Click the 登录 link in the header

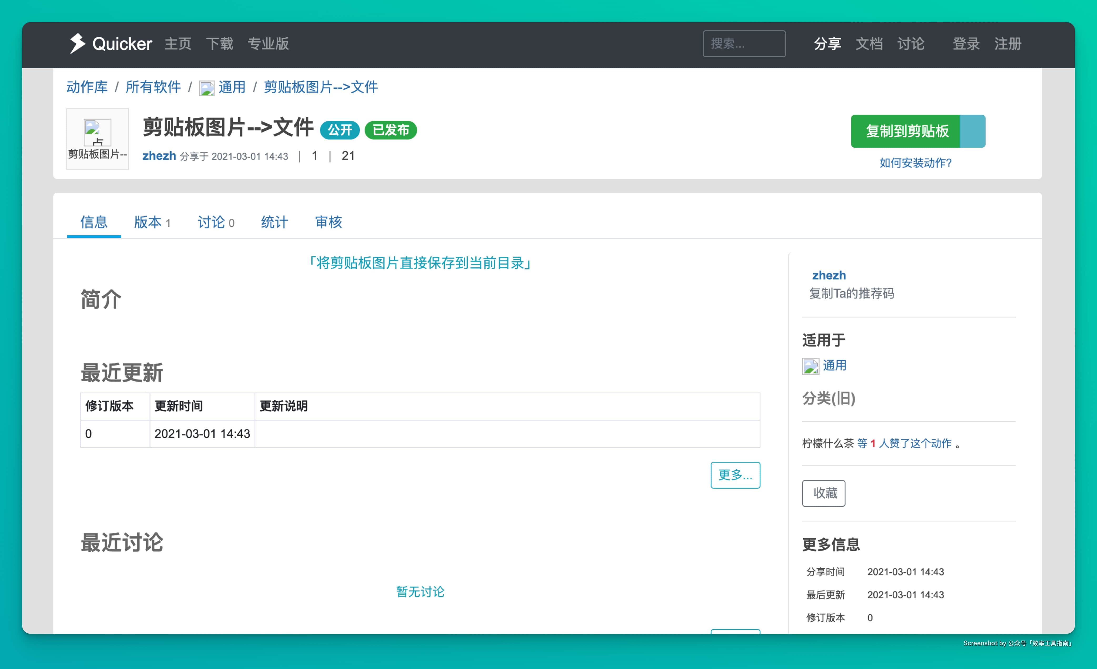point(966,44)
